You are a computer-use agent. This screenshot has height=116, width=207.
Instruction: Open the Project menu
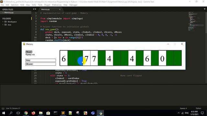pos(47,5)
